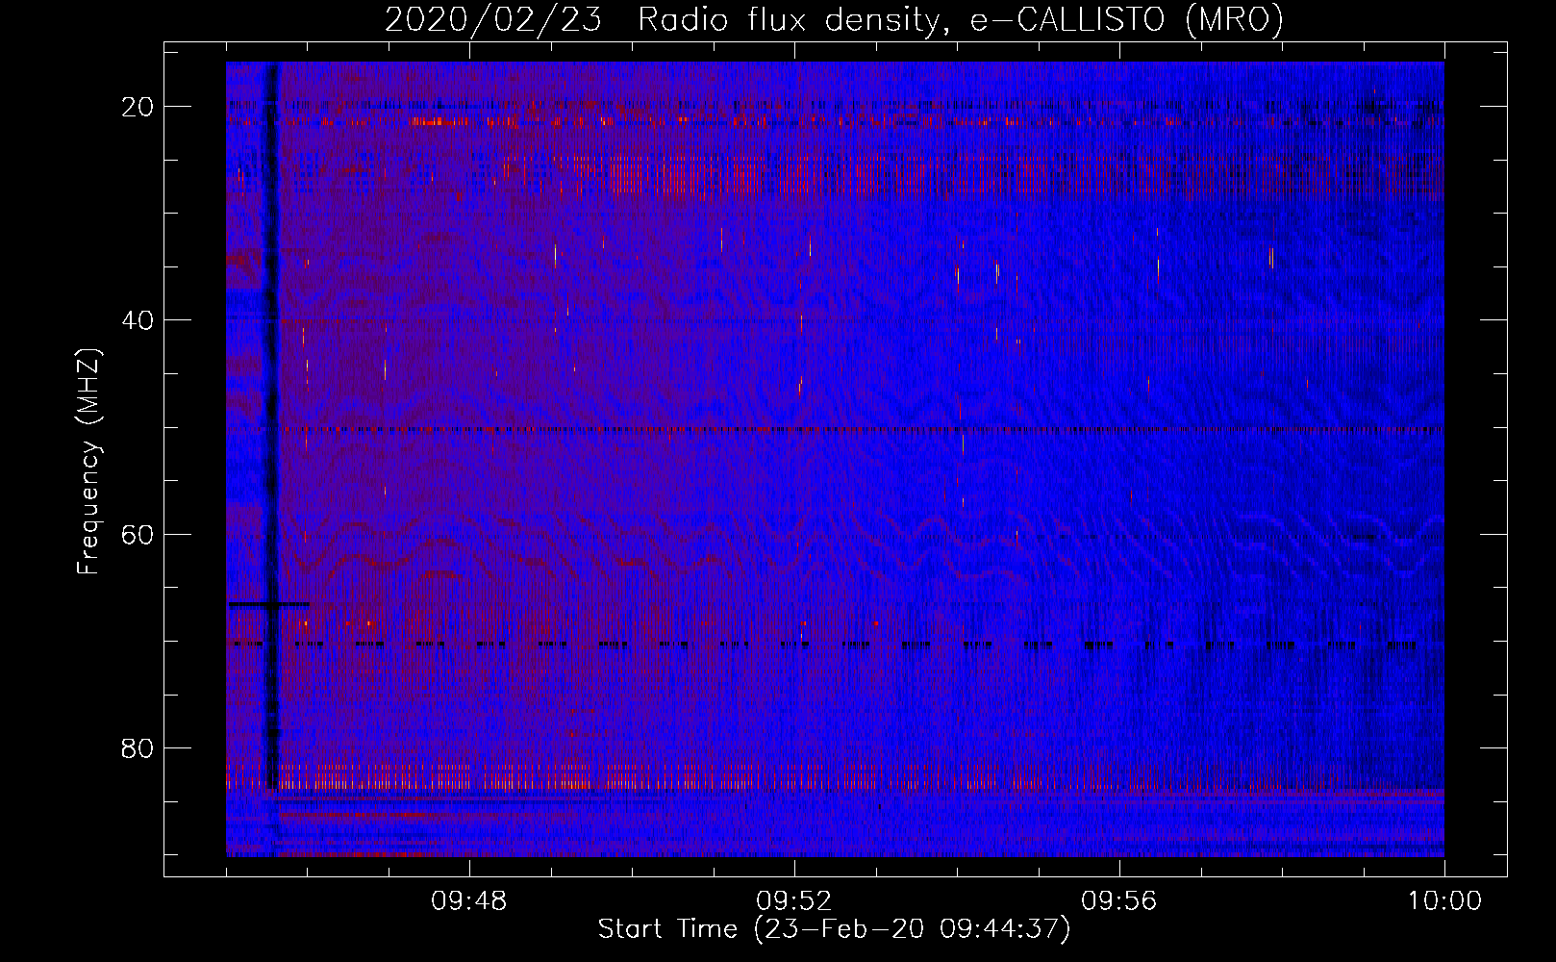Click the '09:48' time tick label

tap(469, 901)
